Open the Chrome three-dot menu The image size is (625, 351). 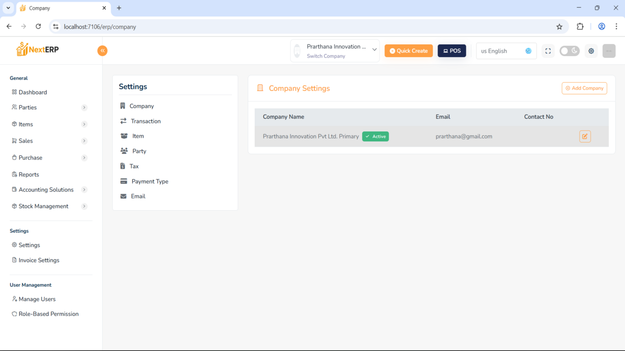tap(616, 27)
